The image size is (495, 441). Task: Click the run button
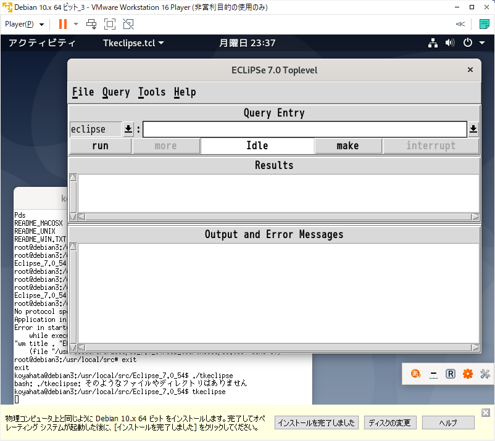click(x=101, y=146)
